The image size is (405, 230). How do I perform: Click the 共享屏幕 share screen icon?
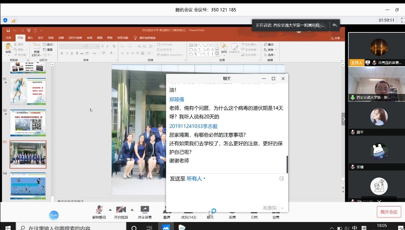pyautogui.click(x=145, y=212)
